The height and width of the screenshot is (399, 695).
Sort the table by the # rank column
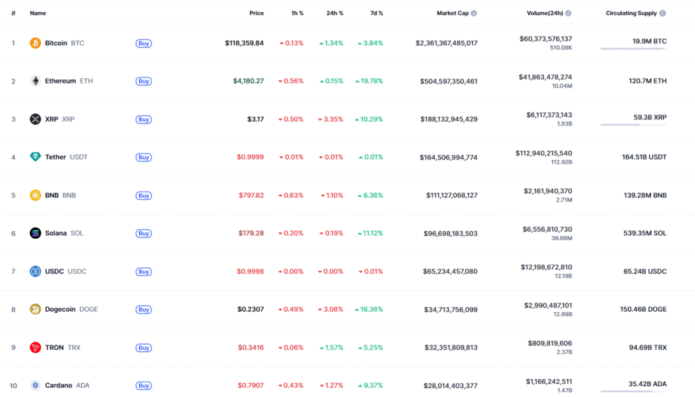click(x=14, y=14)
